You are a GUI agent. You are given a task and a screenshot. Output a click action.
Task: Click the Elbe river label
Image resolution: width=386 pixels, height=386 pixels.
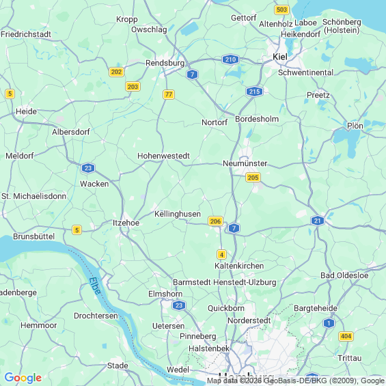click(95, 286)
